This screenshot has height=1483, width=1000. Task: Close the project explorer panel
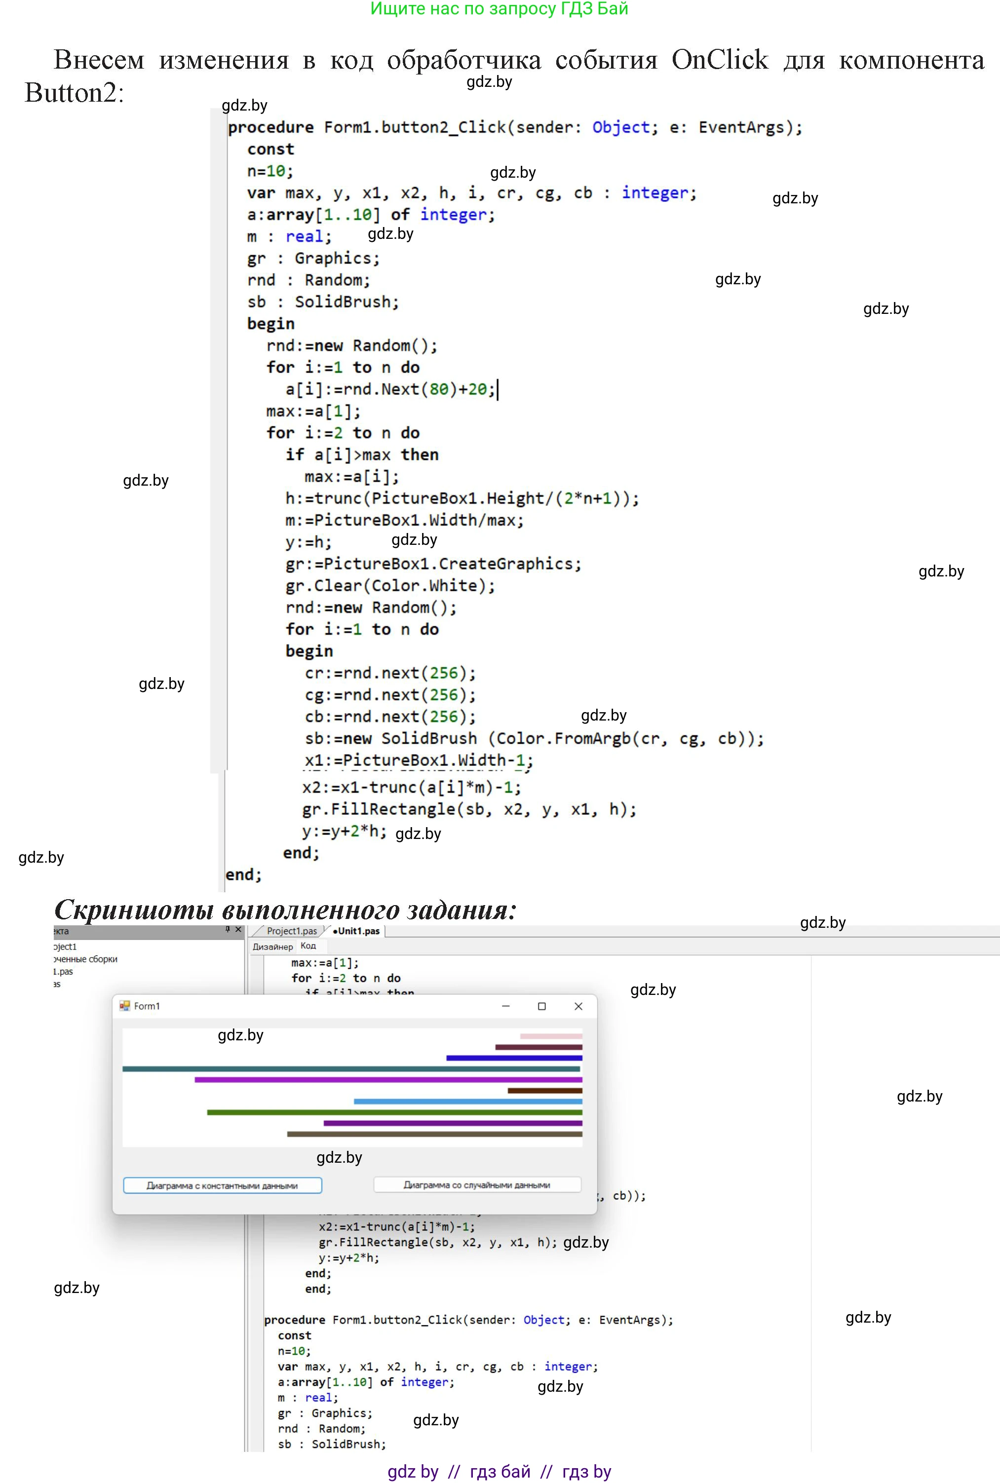(238, 930)
